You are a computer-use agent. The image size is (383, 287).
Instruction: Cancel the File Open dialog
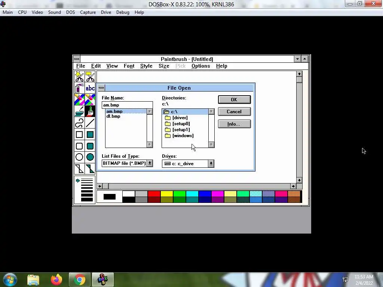coord(234,111)
